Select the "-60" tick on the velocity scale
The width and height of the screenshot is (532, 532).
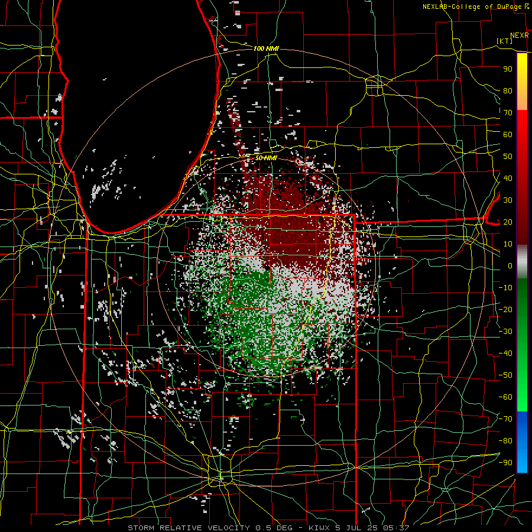[x=505, y=397]
